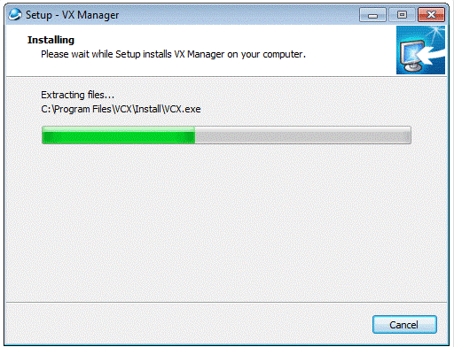
Task: Click the gray unfilled part of progress bar
Action: pyautogui.click(x=302, y=135)
